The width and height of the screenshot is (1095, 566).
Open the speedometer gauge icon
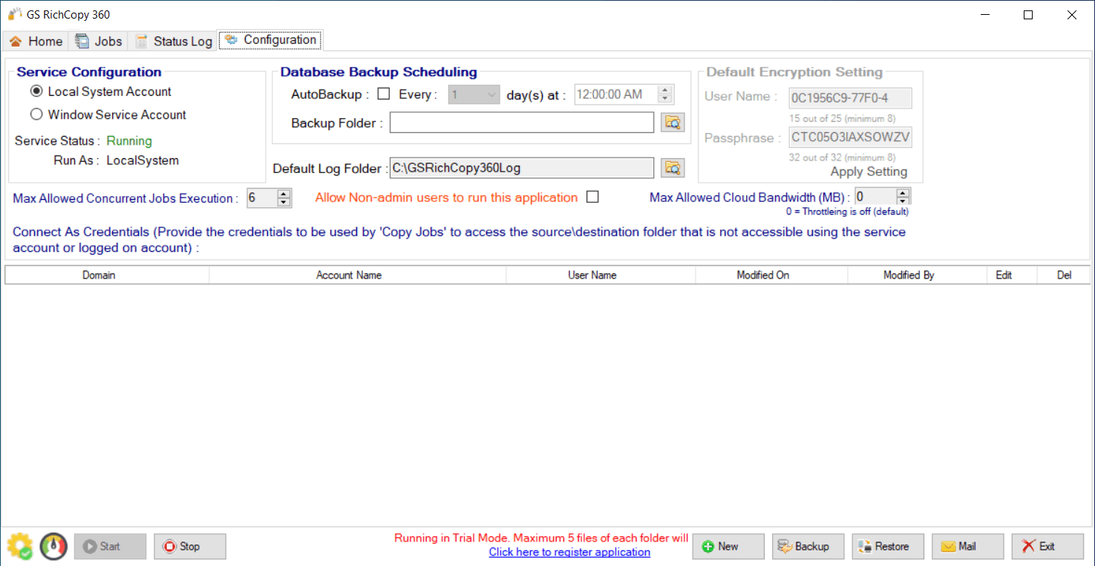(53, 546)
